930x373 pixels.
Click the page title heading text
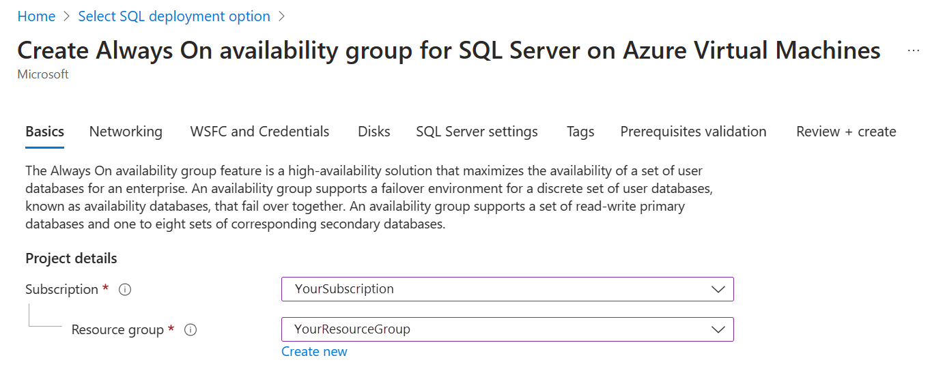point(448,50)
